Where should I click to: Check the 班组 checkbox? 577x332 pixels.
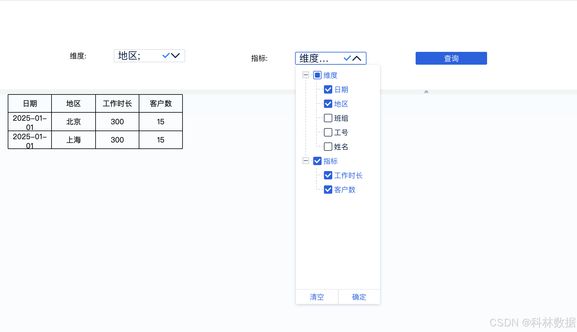pyautogui.click(x=328, y=118)
